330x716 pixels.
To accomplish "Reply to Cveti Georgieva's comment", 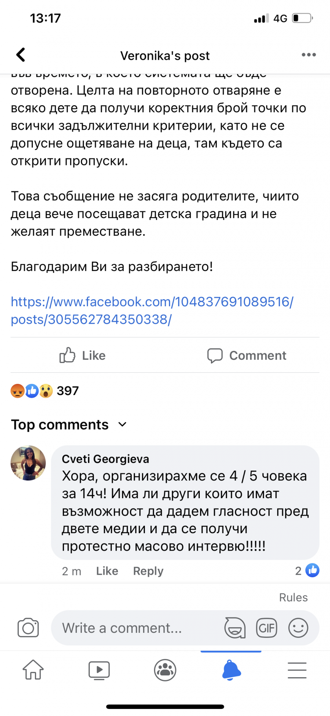I will [x=148, y=571].
